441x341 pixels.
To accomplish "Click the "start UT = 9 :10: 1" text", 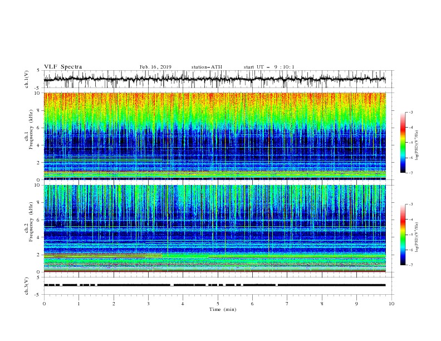I will pyautogui.click(x=269, y=67).
